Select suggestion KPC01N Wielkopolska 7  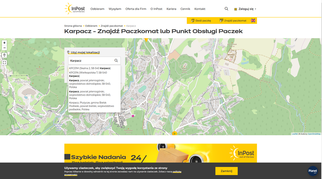tap(94, 74)
